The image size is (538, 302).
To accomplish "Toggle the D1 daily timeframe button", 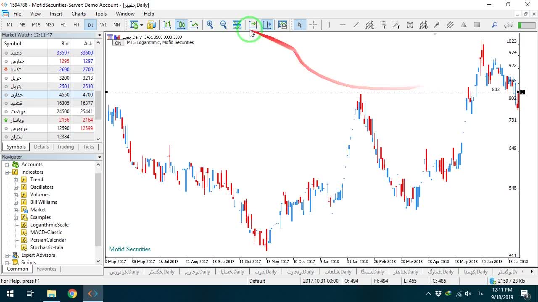I will coord(90,25).
